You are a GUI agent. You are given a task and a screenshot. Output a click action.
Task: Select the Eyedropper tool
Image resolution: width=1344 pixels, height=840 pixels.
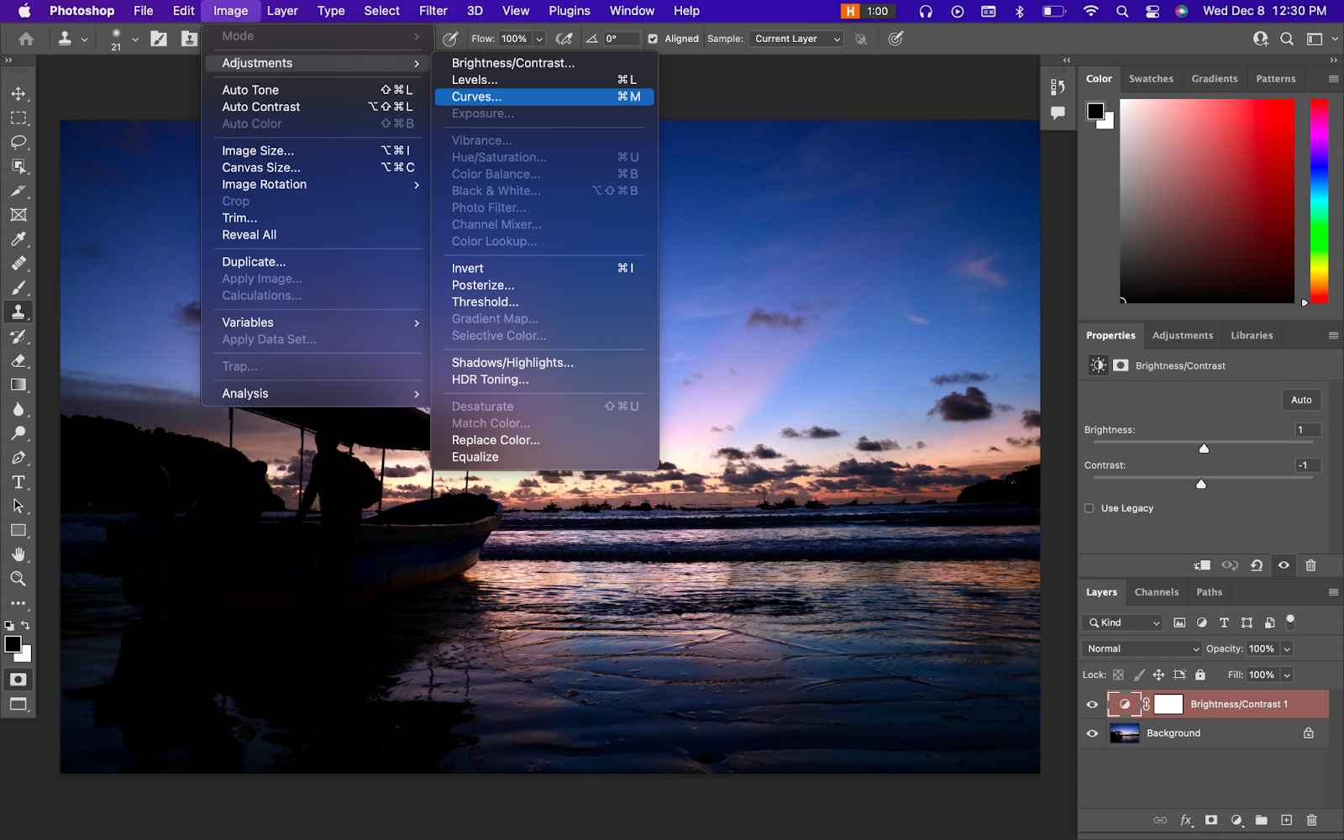click(18, 239)
